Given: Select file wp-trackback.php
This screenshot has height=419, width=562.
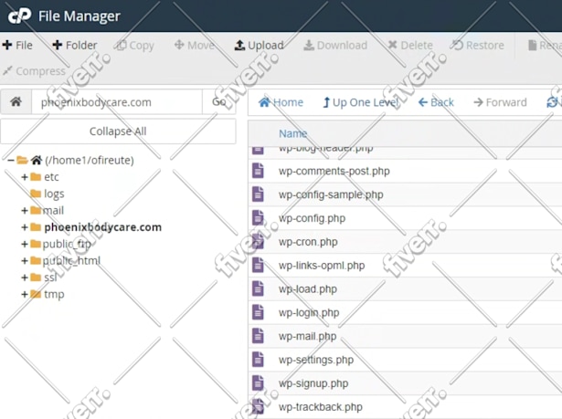Looking at the screenshot, I should tap(321, 407).
